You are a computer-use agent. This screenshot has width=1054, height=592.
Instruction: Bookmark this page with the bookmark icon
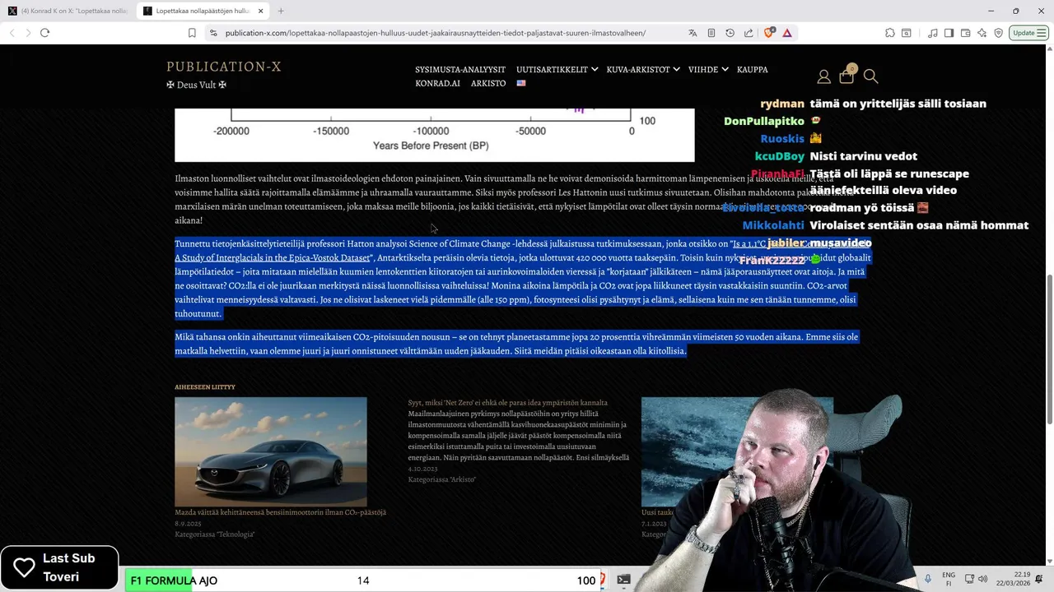(192, 33)
